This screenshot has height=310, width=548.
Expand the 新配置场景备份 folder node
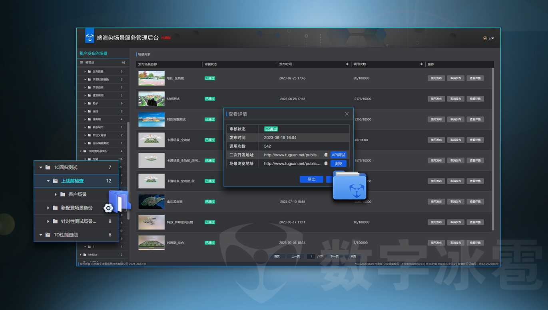(48, 208)
